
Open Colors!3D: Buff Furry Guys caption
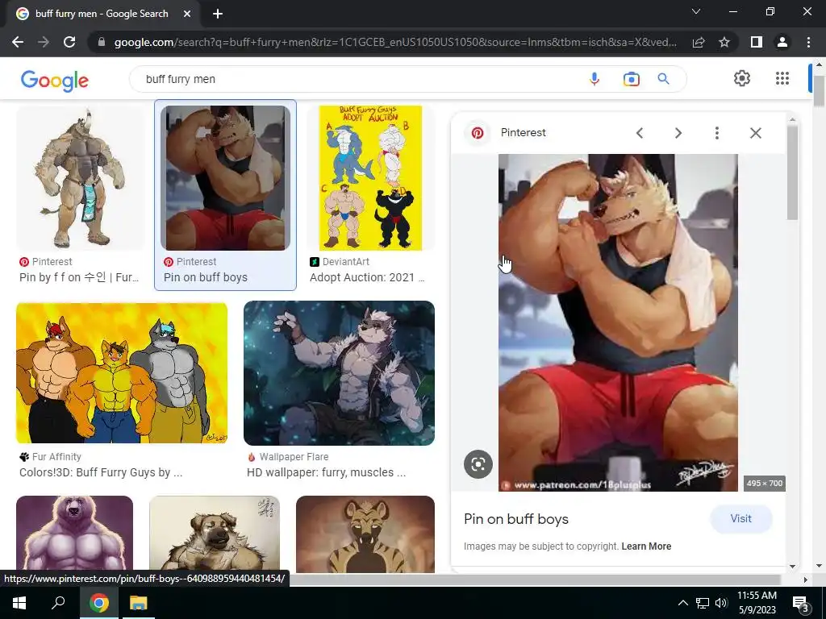point(101,472)
